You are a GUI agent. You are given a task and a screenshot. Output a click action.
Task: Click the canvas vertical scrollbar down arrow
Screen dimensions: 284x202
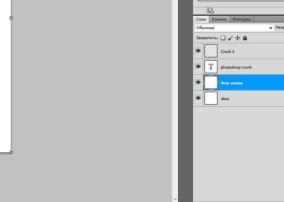point(175,200)
